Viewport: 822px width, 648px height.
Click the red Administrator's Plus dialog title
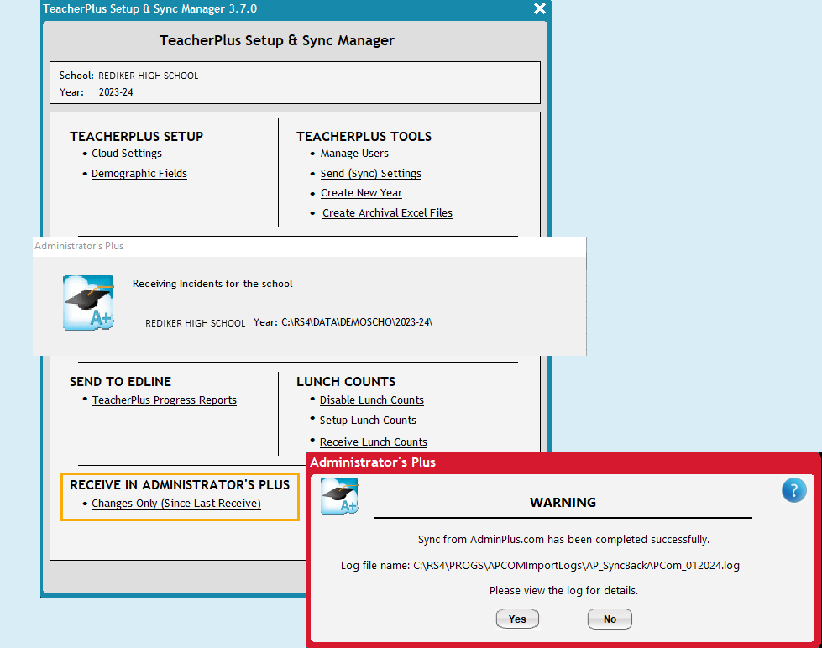tap(373, 462)
